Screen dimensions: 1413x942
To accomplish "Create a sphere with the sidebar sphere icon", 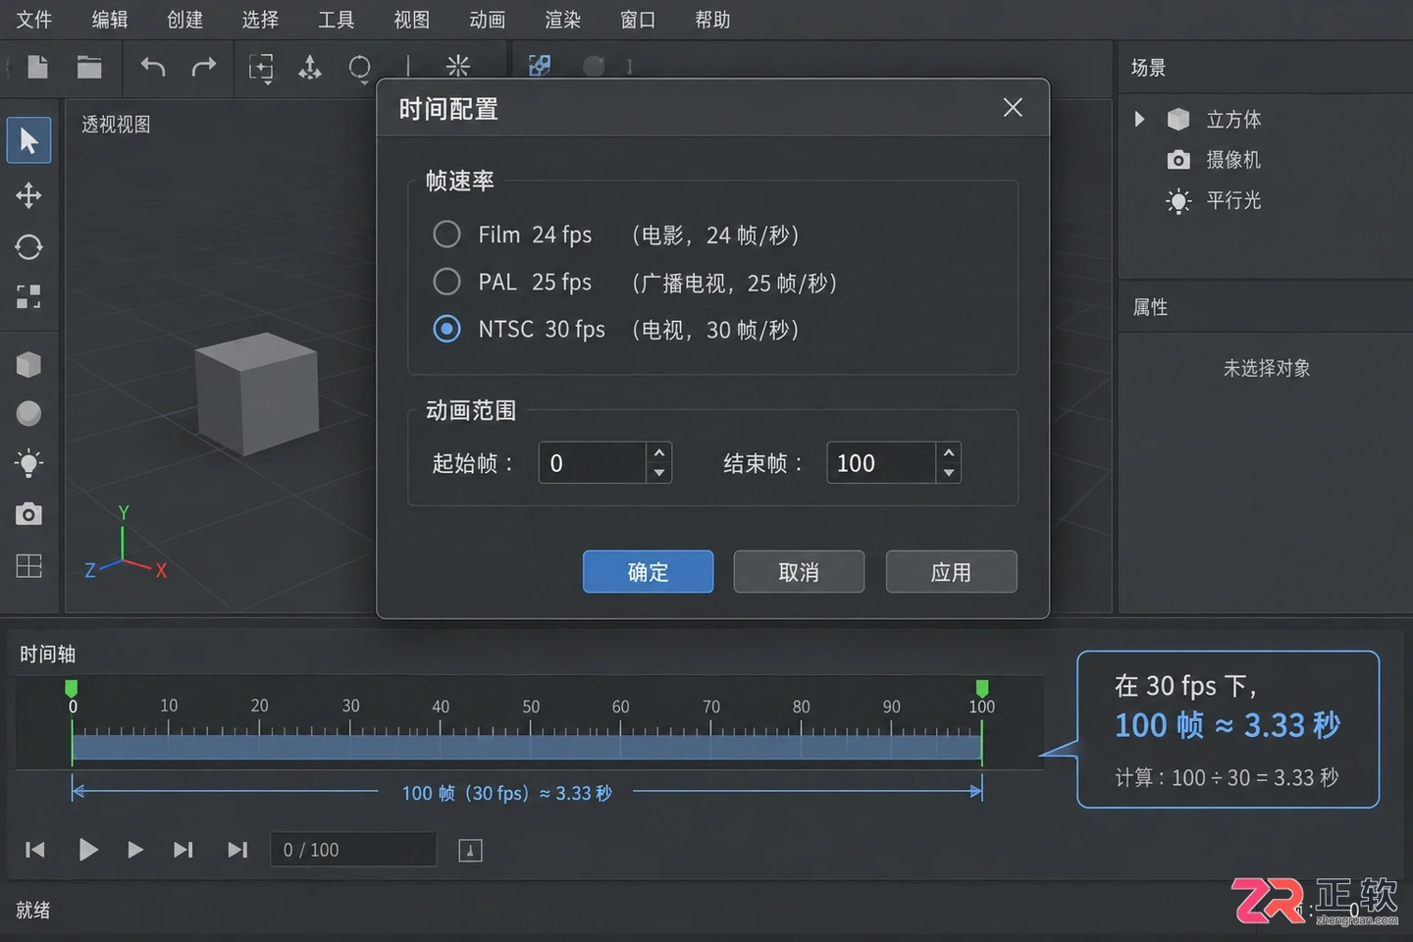I will (x=28, y=413).
